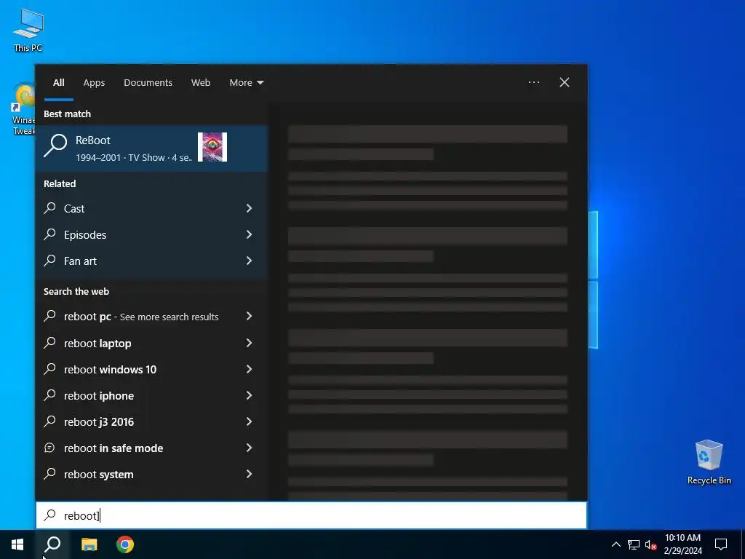Expand the reboot in safe mode arrow
Viewport: 745px width, 559px height.
point(249,448)
